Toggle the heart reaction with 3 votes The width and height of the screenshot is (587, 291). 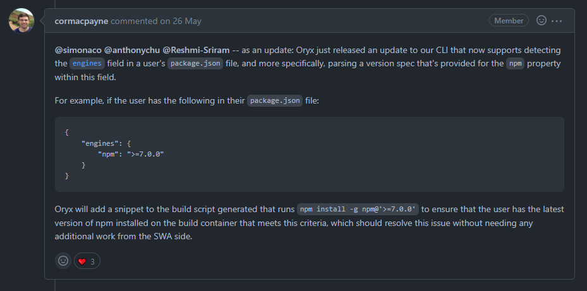[87, 261]
